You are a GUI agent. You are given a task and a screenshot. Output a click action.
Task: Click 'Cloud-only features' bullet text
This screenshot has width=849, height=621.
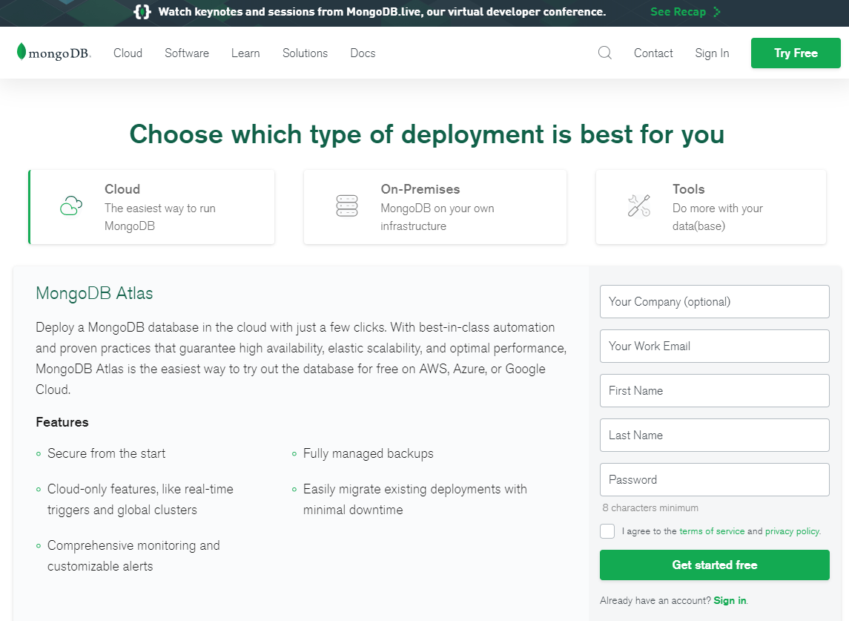click(140, 499)
